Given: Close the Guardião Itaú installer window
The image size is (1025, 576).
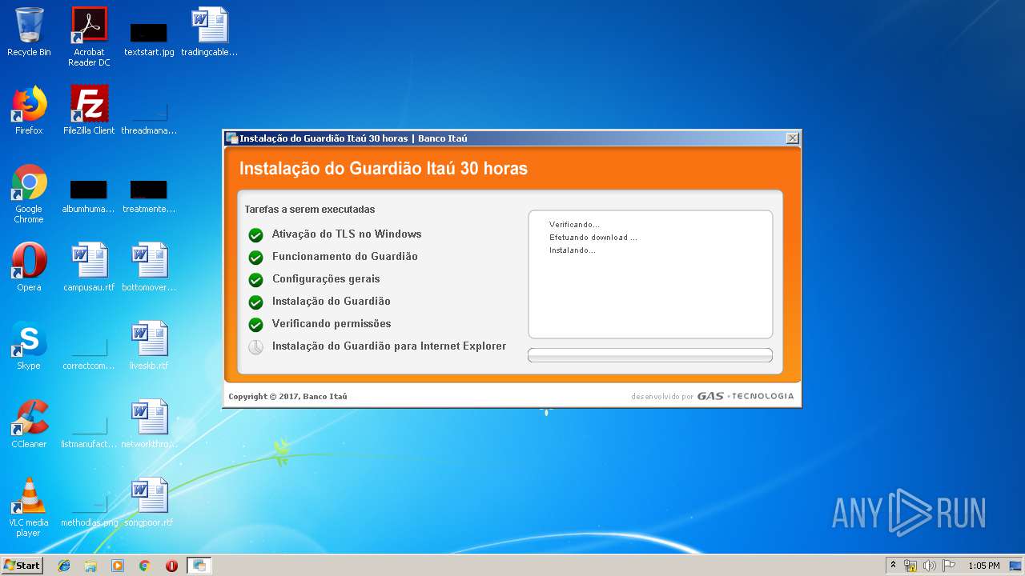Looking at the screenshot, I should tap(792, 138).
